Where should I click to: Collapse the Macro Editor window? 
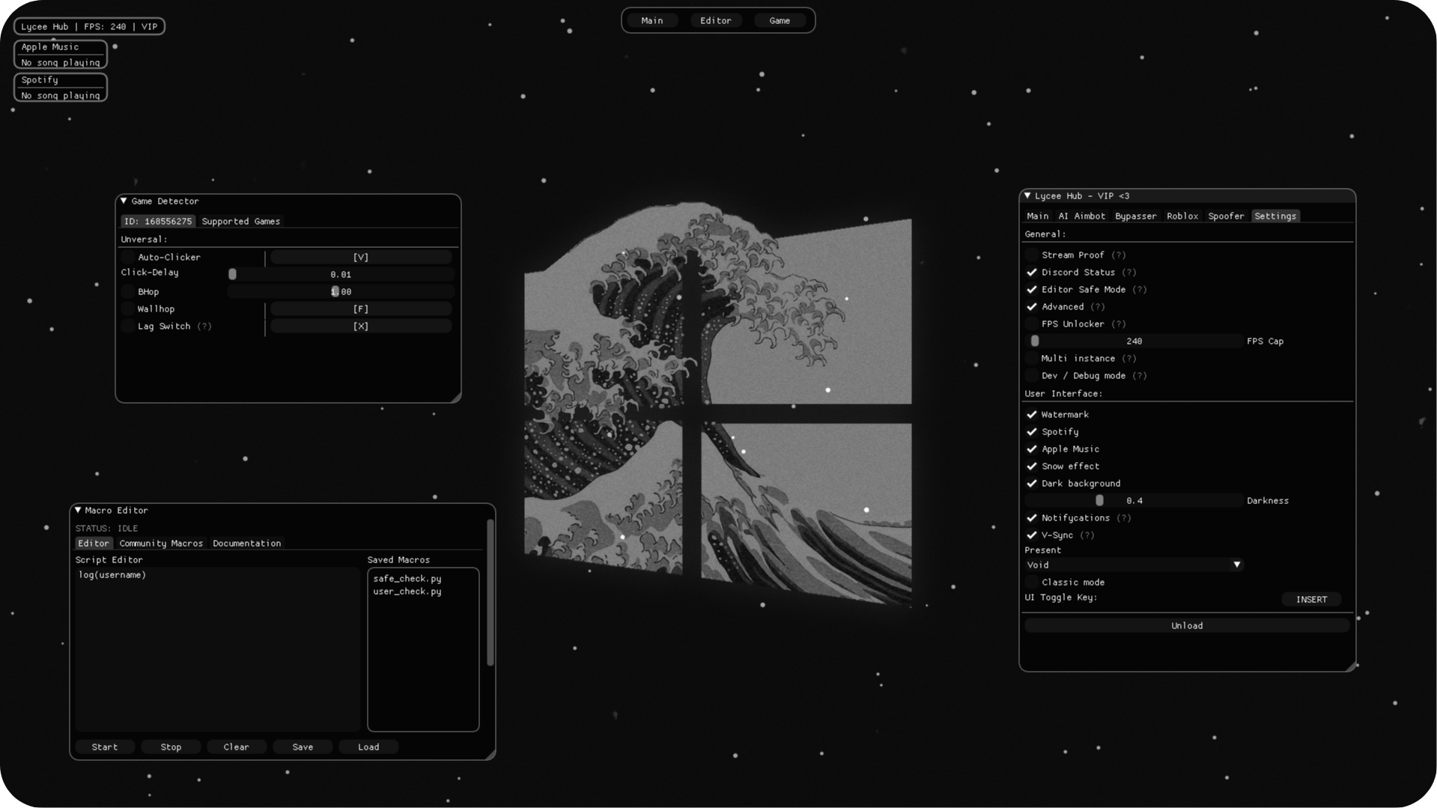[x=78, y=511]
